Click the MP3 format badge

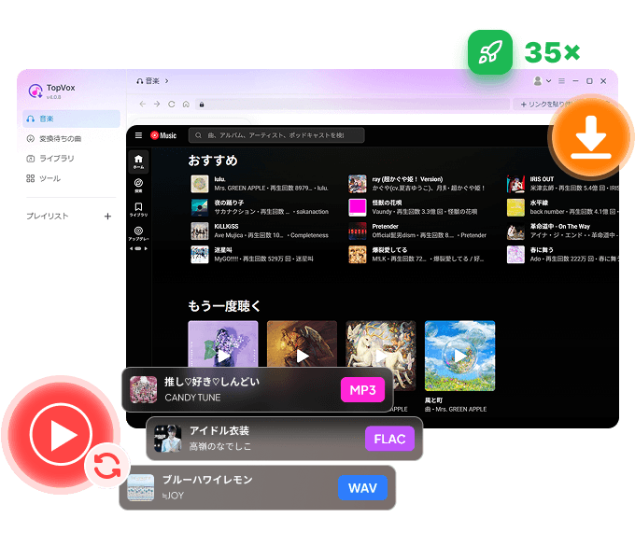[362, 390]
